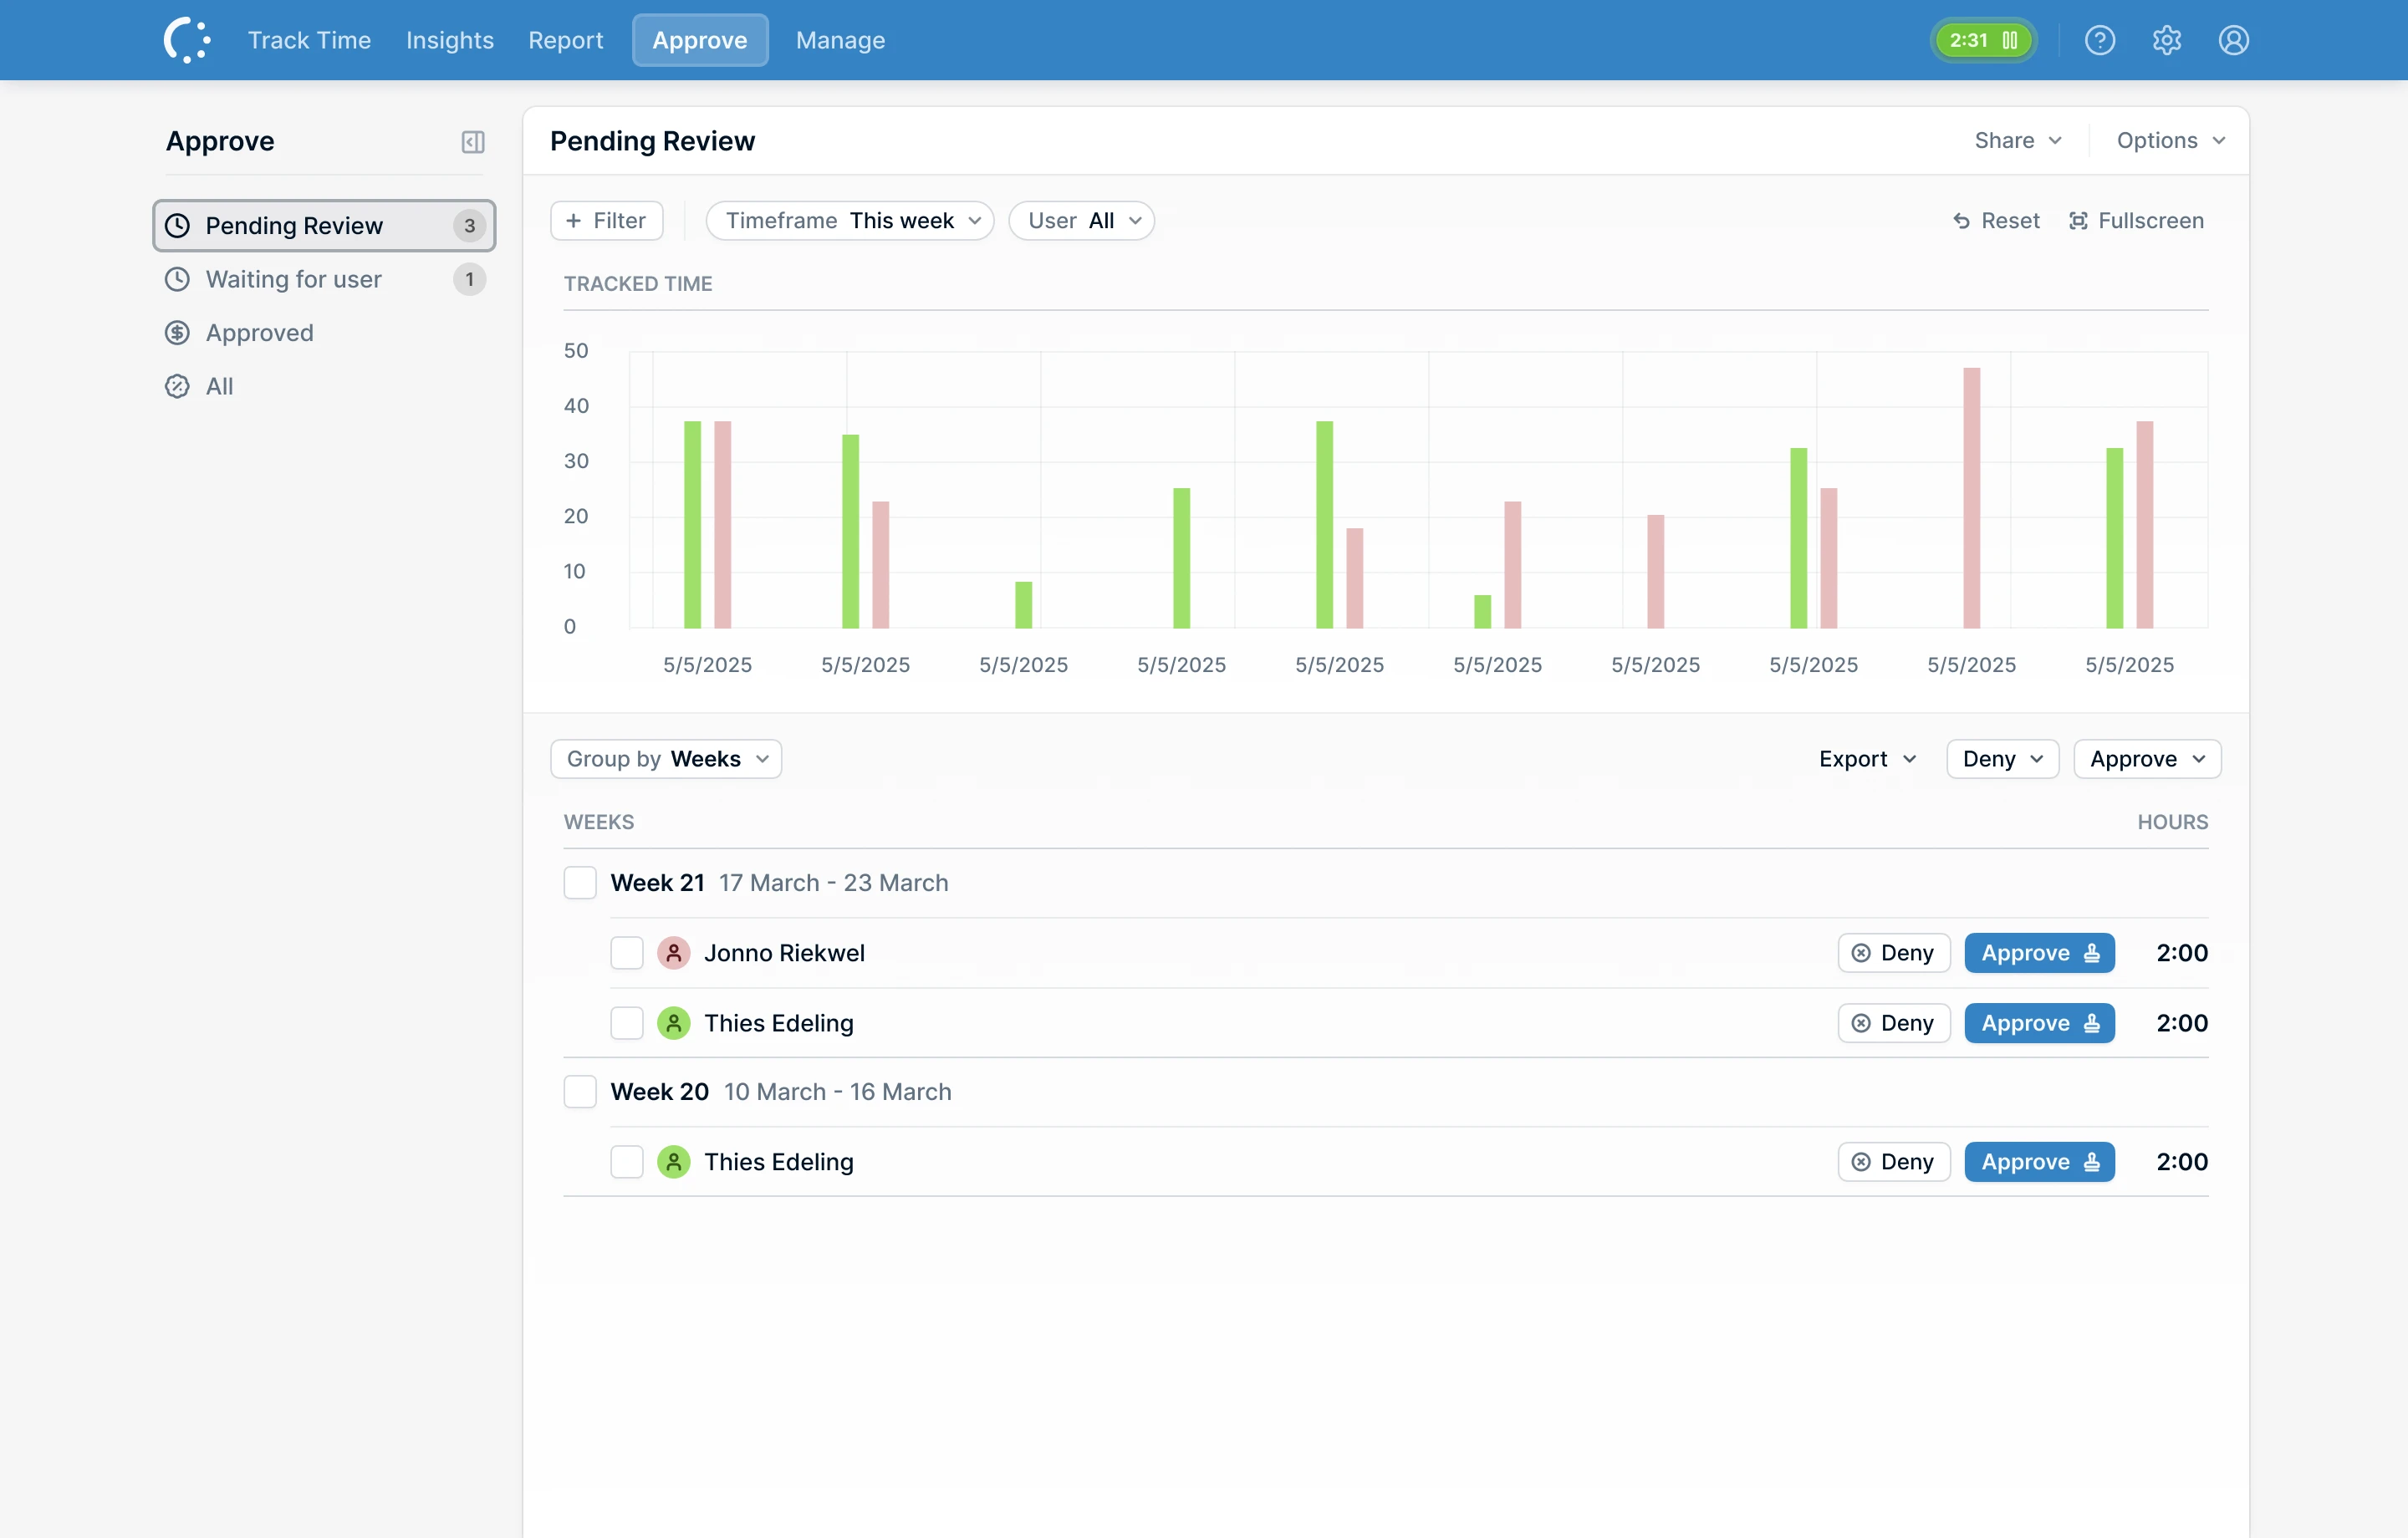Image resolution: width=2408 pixels, height=1538 pixels.
Task: Click the app logo in the header
Action: pos(187,40)
